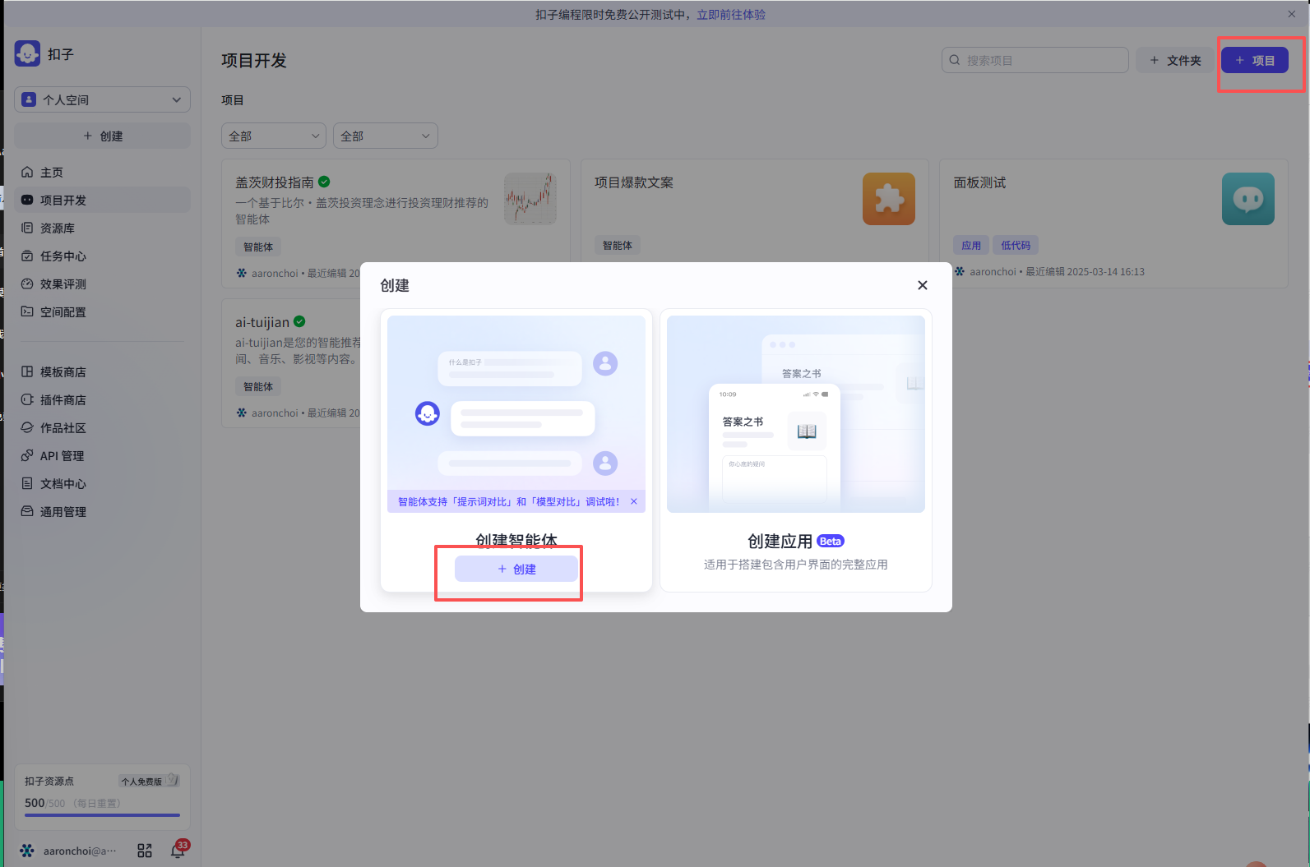Select 项目开发 in sidebar

(102, 200)
